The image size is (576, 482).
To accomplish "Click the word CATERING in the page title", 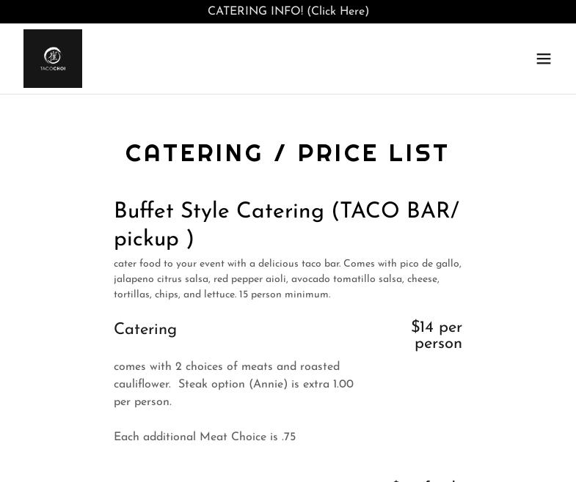I will (x=194, y=154).
